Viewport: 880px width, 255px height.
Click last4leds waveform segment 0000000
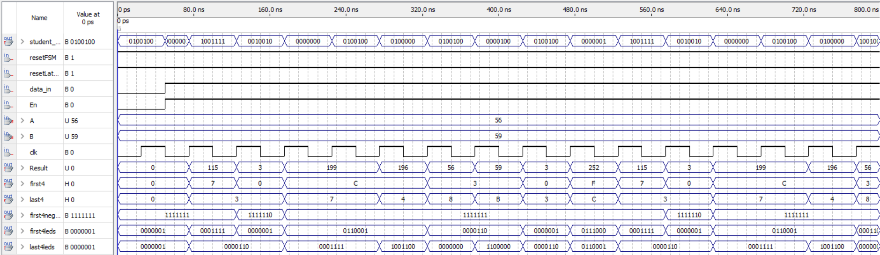(x=451, y=246)
